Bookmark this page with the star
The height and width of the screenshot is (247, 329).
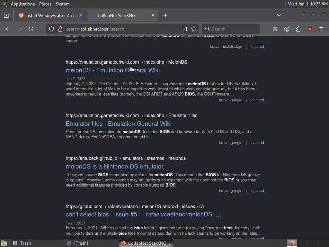pos(194,29)
